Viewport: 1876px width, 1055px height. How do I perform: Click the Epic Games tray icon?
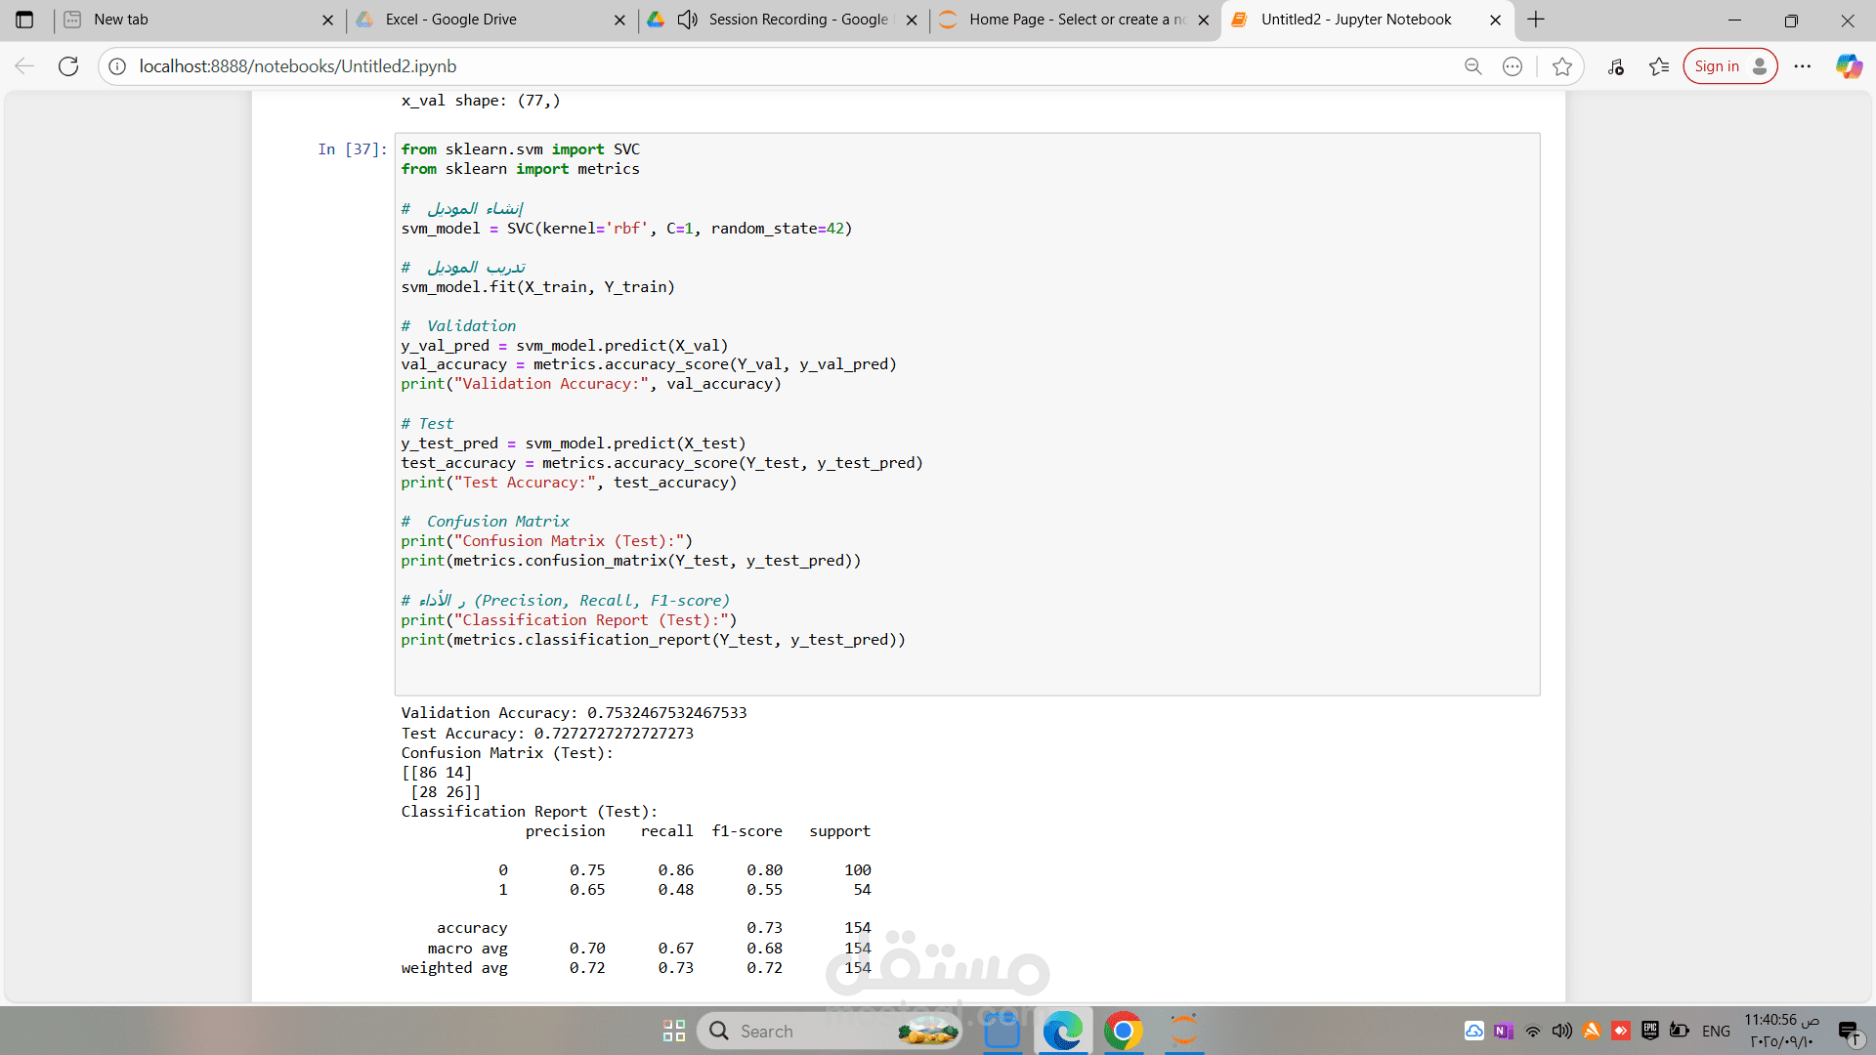click(x=1650, y=1031)
